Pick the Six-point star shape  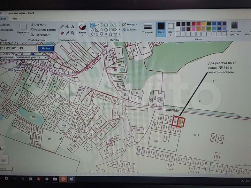tap(115, 34)
